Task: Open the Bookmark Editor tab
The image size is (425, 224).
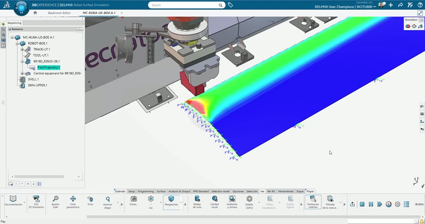Action: pyautogui.click(x=59, y=13)
